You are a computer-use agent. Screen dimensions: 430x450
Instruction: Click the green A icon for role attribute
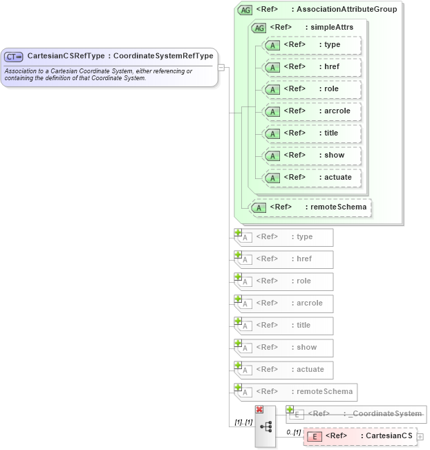[272, 90]
